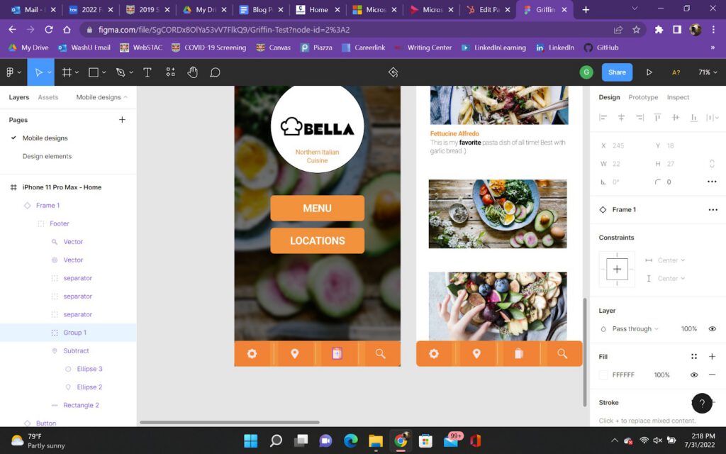Toggle layer visibility eye in Layer section
The height and width of the screenshot is (454, 726).
tap(712, 329)
